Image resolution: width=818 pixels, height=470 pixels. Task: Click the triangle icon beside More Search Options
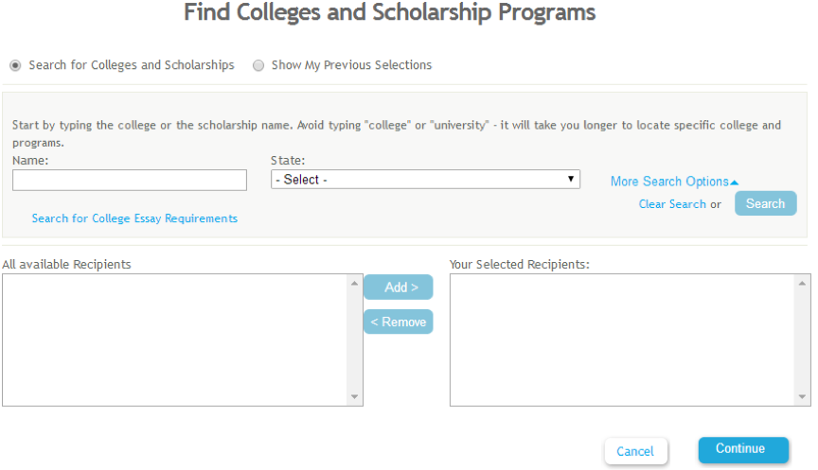735,183
